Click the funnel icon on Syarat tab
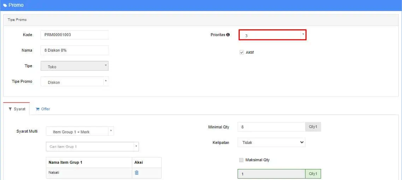The image size is (402, 180). click(10, 109)
